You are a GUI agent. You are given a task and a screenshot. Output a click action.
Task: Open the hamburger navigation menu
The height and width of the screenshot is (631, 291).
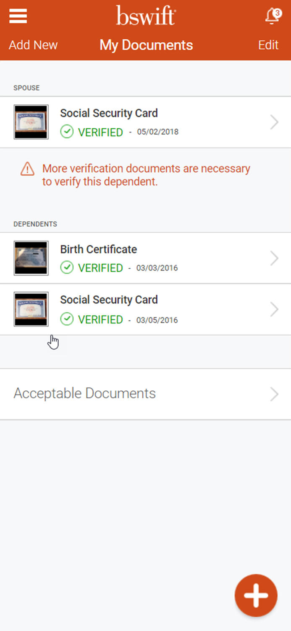18,16
